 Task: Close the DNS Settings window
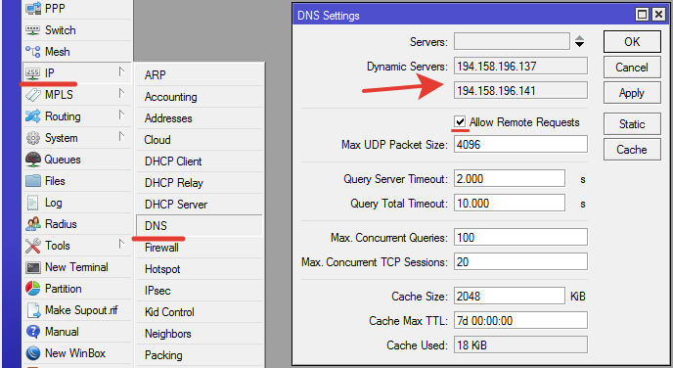pyautogui.click(x=658, y=15)
